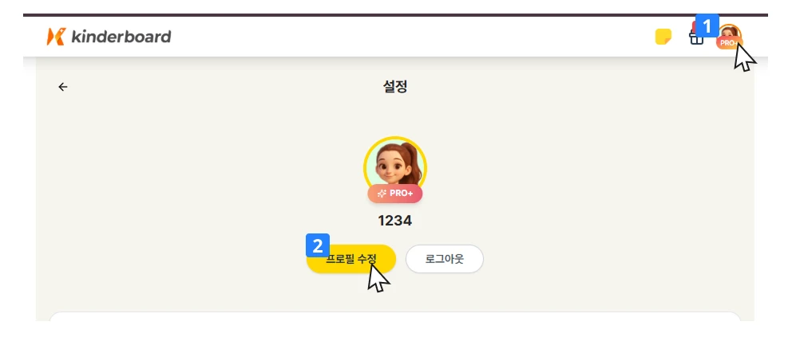Click the blue step marker numbered 1
Image resolution: width=792 pixels, height=337 pixels.
(x=706, y=25)
